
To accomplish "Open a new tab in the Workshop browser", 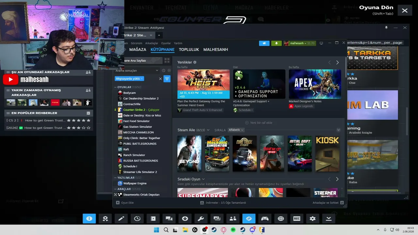I will (x=159, y=35).
